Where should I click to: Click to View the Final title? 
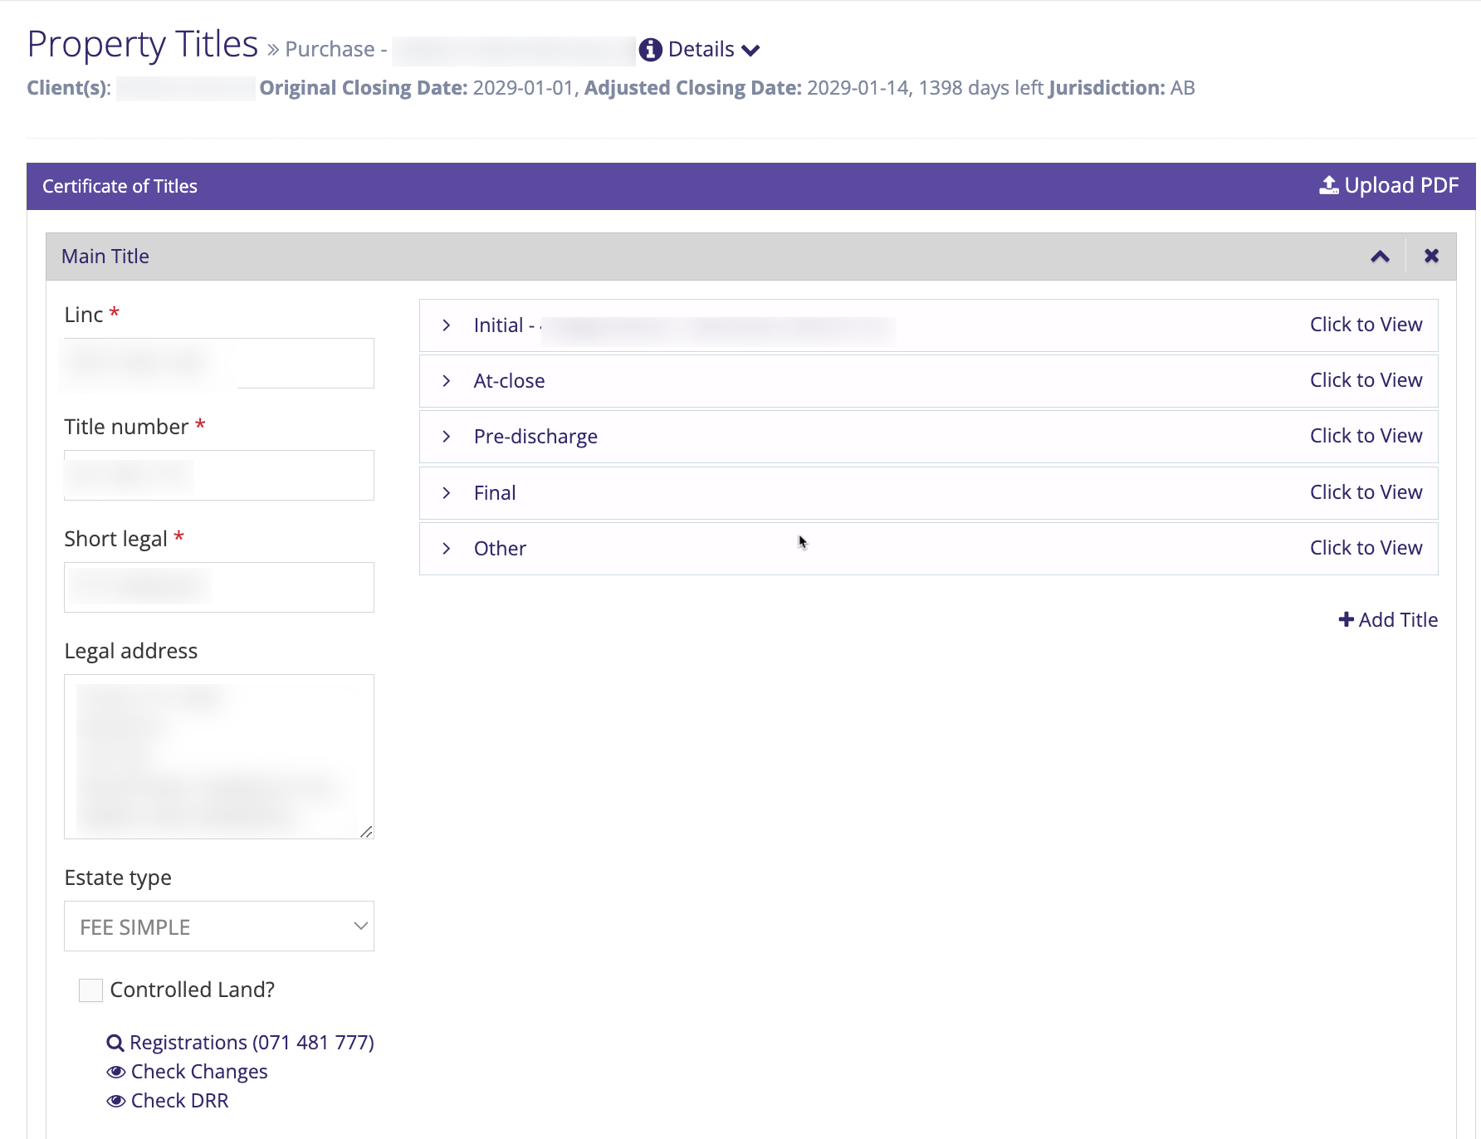pyautogui.click(x=1366, y=492)
